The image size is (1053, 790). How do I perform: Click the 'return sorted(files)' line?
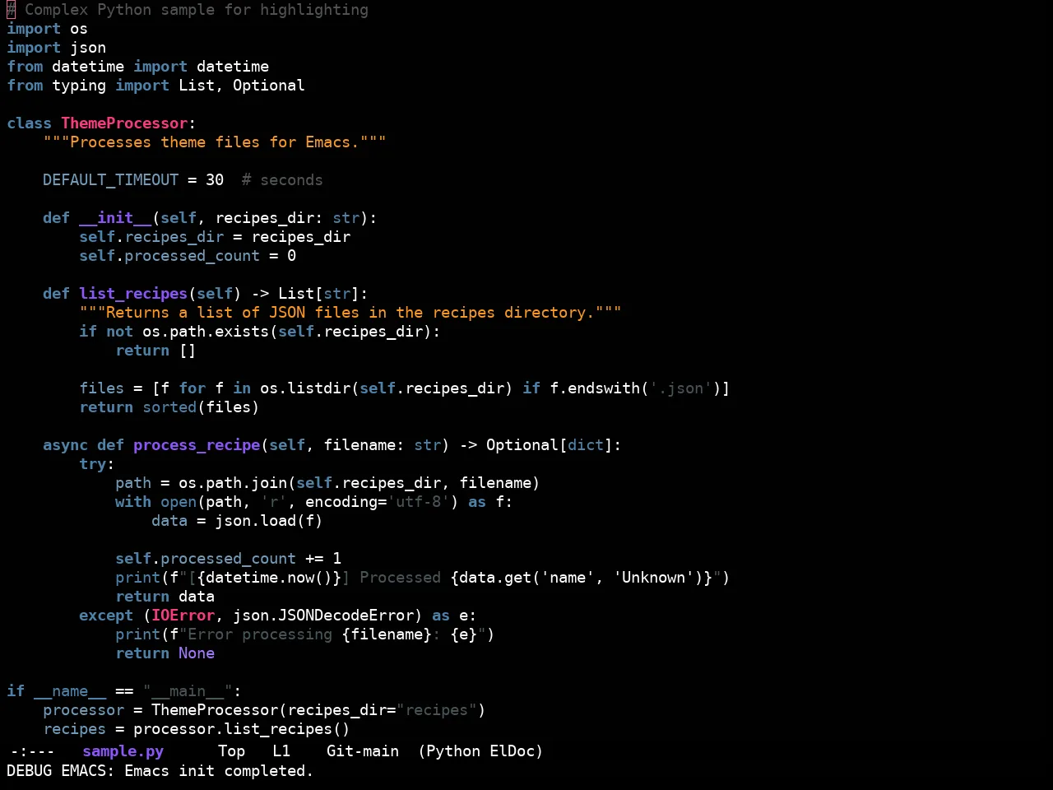pos(169,407)
